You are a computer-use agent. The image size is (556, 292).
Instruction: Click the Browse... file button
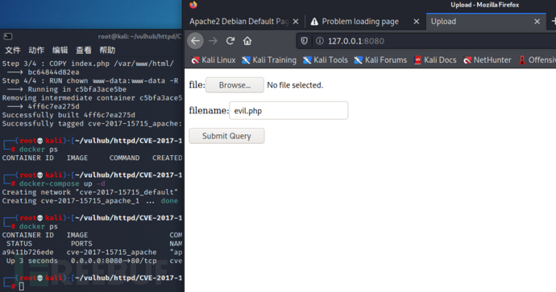tap(234, 85)
